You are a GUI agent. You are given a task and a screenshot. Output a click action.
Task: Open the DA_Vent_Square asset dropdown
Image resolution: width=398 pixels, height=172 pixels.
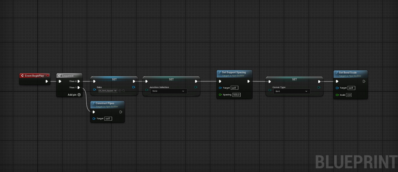tap(108, 91)
